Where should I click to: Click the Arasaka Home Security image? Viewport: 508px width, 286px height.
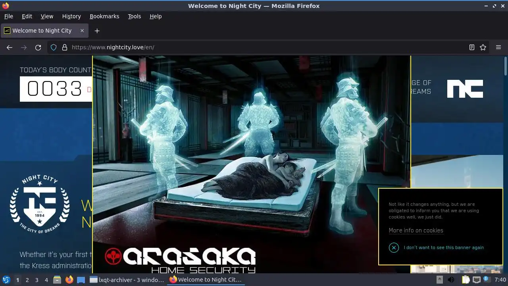tap(252, 164)
